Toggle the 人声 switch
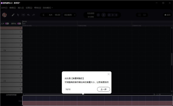Viewport: 173px width, 106px height. click(x=7, y=23)
